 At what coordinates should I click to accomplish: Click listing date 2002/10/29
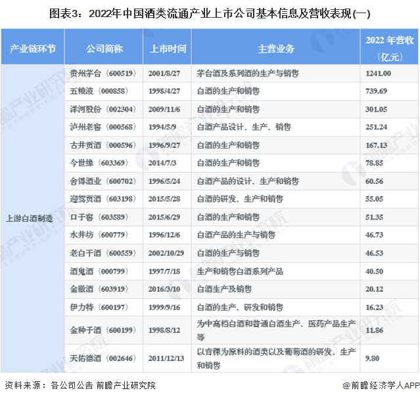pyautogui.click(x=166, y=253)
